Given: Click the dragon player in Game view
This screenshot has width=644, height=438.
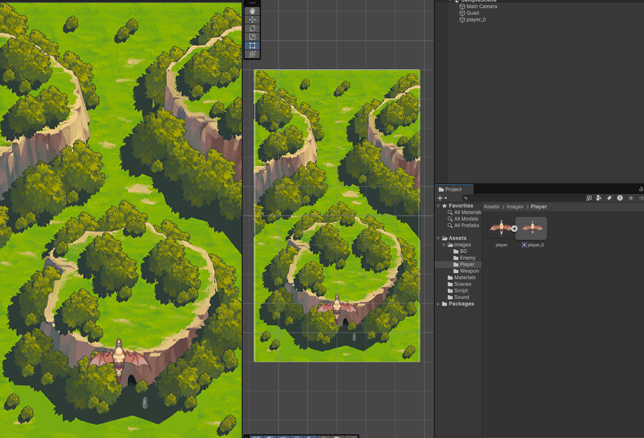Looking at the screenshot, I should [x=119, y=360].
